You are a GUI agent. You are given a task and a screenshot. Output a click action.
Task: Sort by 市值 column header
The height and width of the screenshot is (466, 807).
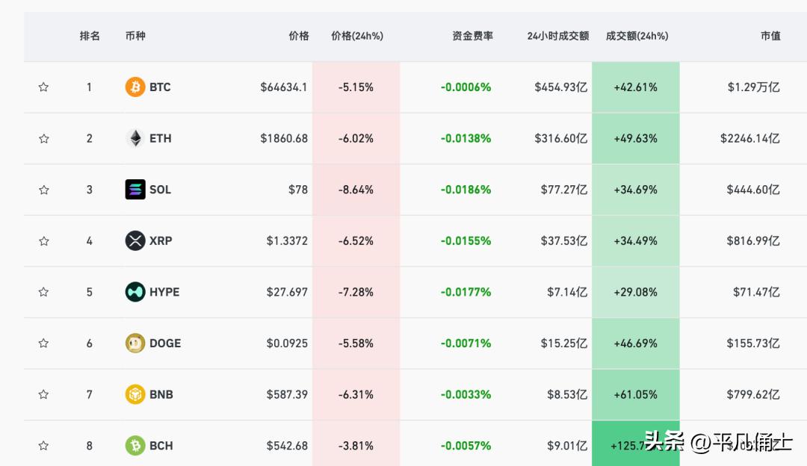coord(770,36)
